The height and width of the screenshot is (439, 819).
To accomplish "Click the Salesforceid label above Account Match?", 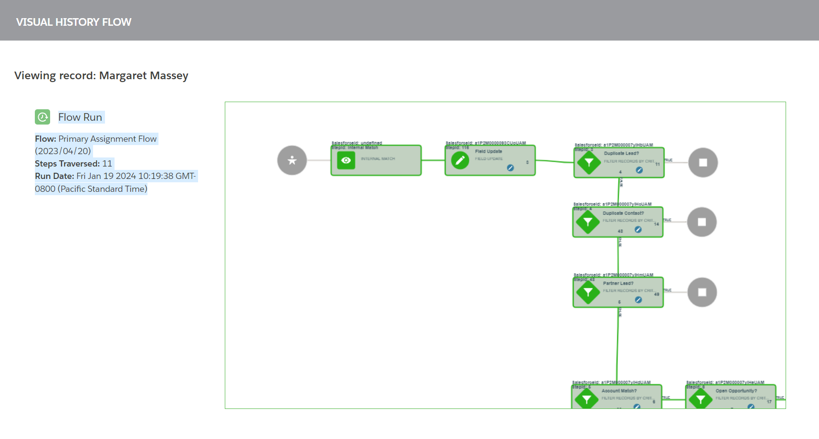I will point(611,382).
